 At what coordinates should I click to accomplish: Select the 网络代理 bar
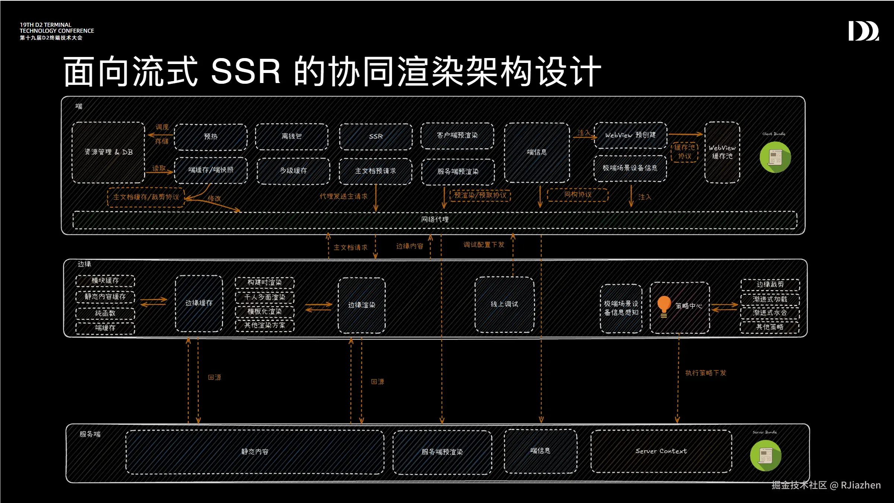point(435,220)
